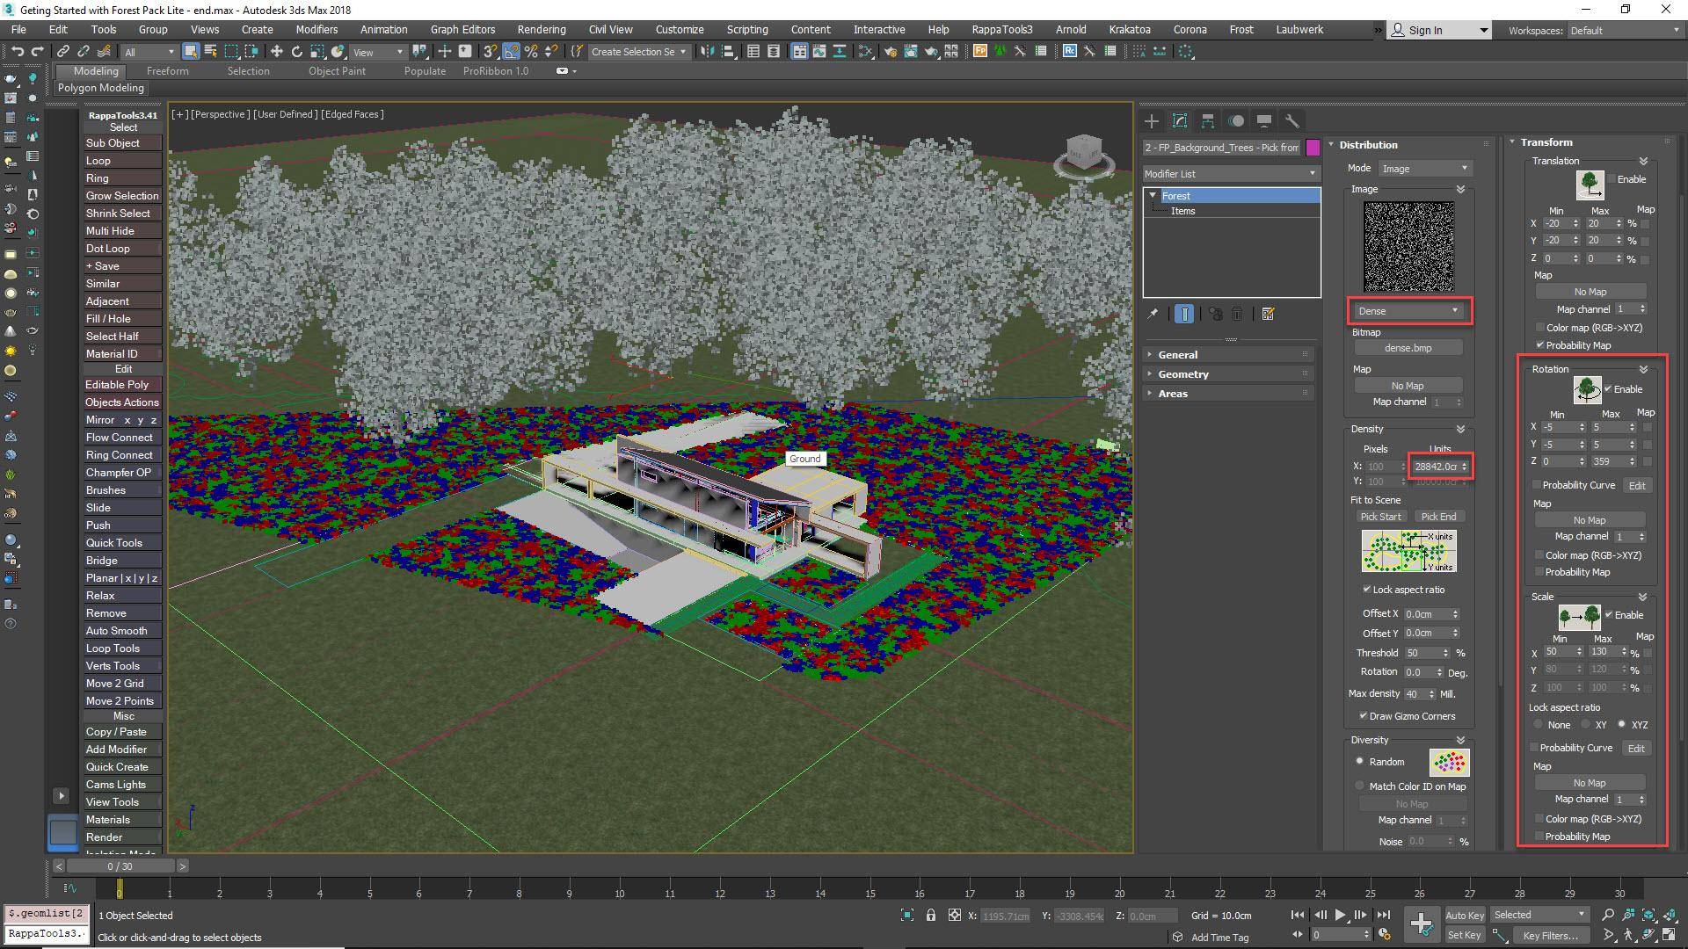1688x949 pixels.
Task: Click the Pick Start button under Fit to Scene
Action: pos(1380,517)
